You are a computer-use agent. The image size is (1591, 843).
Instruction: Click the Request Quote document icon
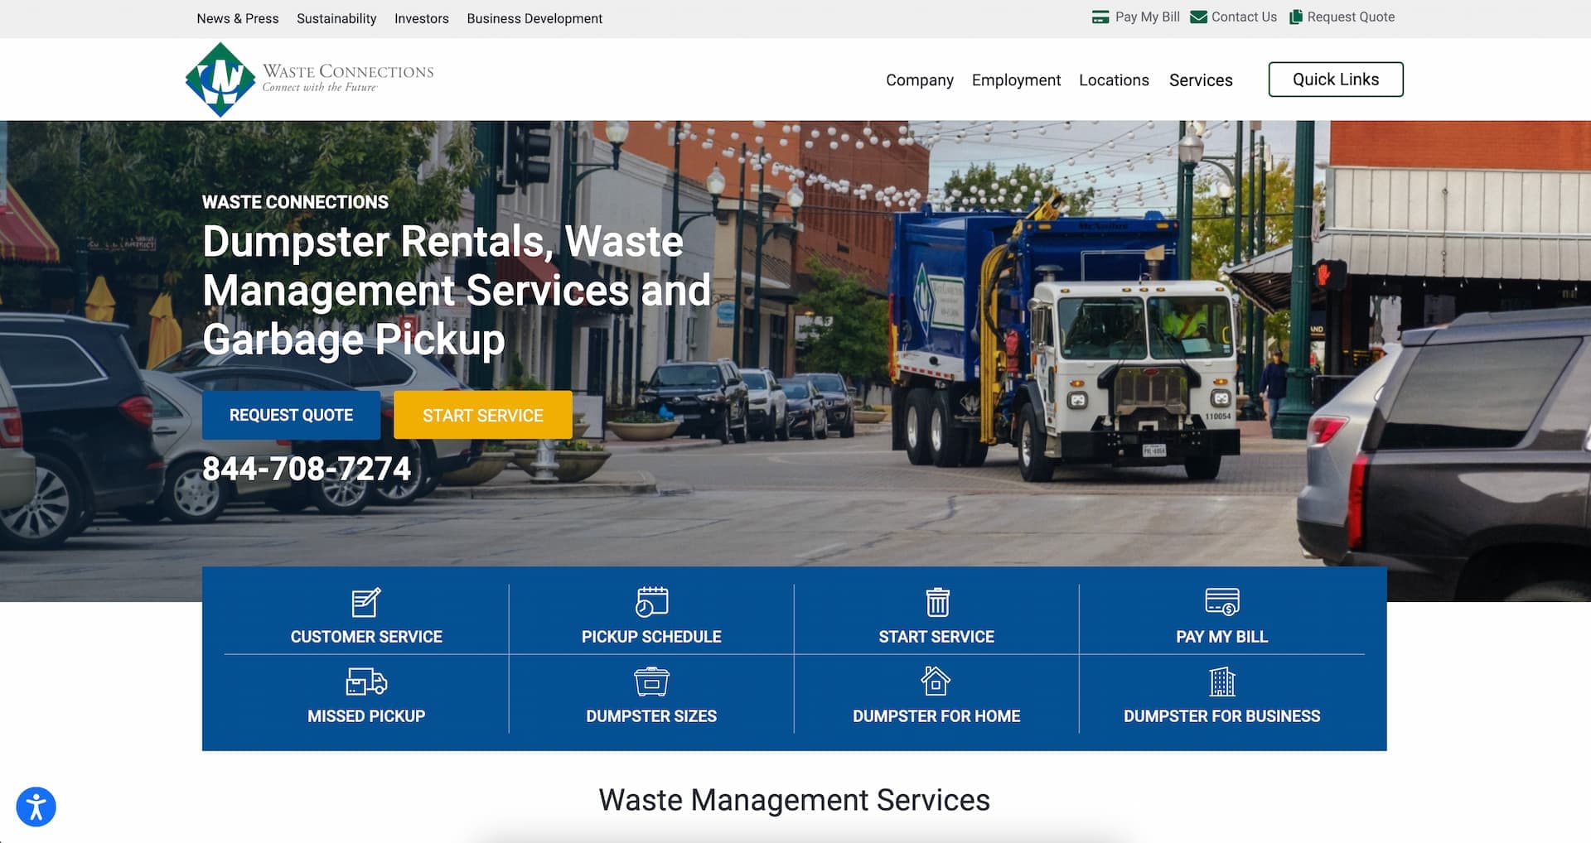coord(1296,17)
